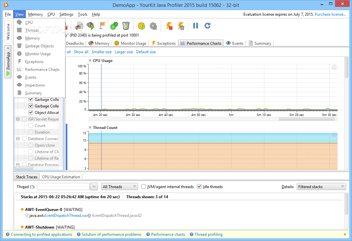Open the File menu
Viewport: 352px width, 241px height.
tap(8, 14)
